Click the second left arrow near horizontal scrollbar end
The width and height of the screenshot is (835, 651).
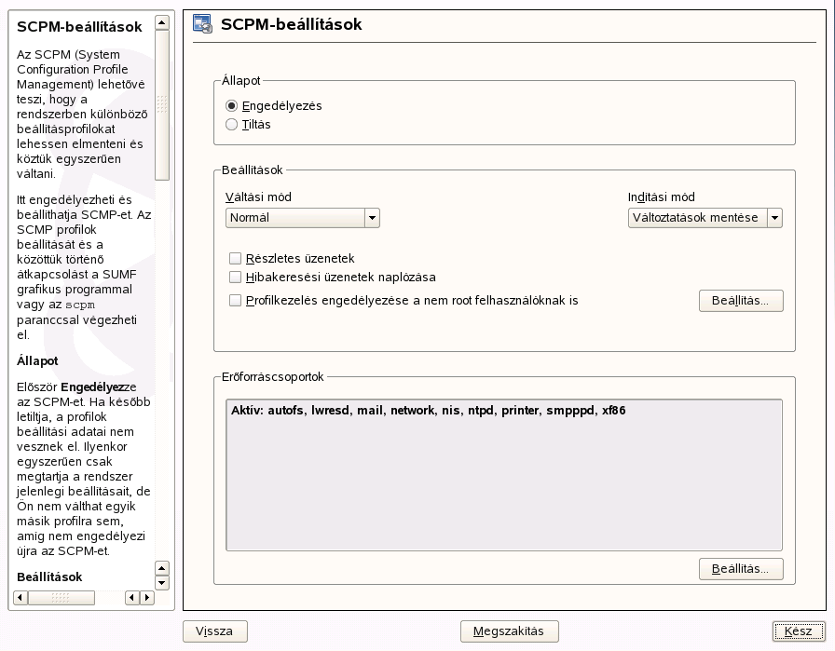(x=132, y=598)
